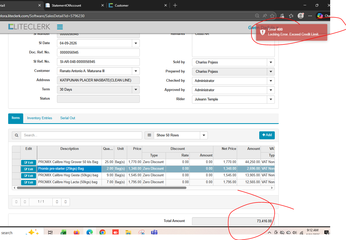The width and height of the screenshot is (346, 240).
Task: Click the items Search input field
Action: 81,135
